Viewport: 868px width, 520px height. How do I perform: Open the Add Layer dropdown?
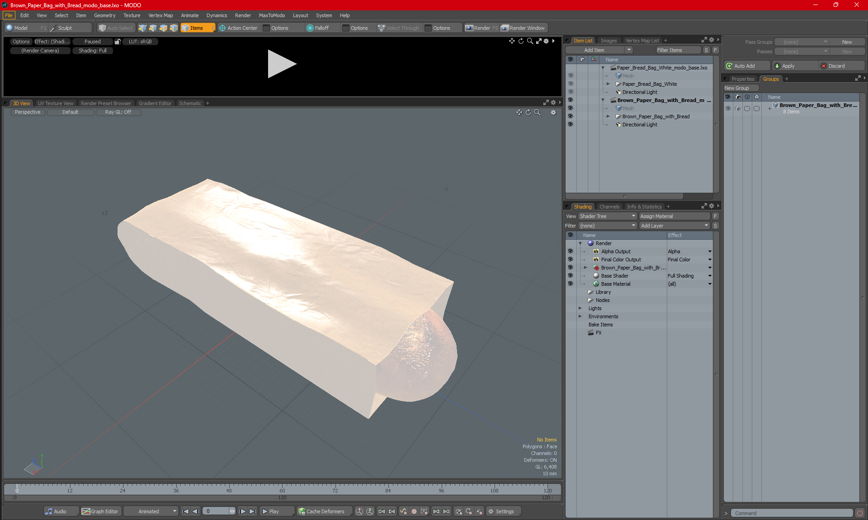tap(674, 226)
